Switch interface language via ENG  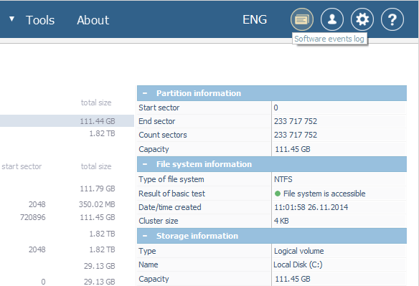click(x=255, y=19)
